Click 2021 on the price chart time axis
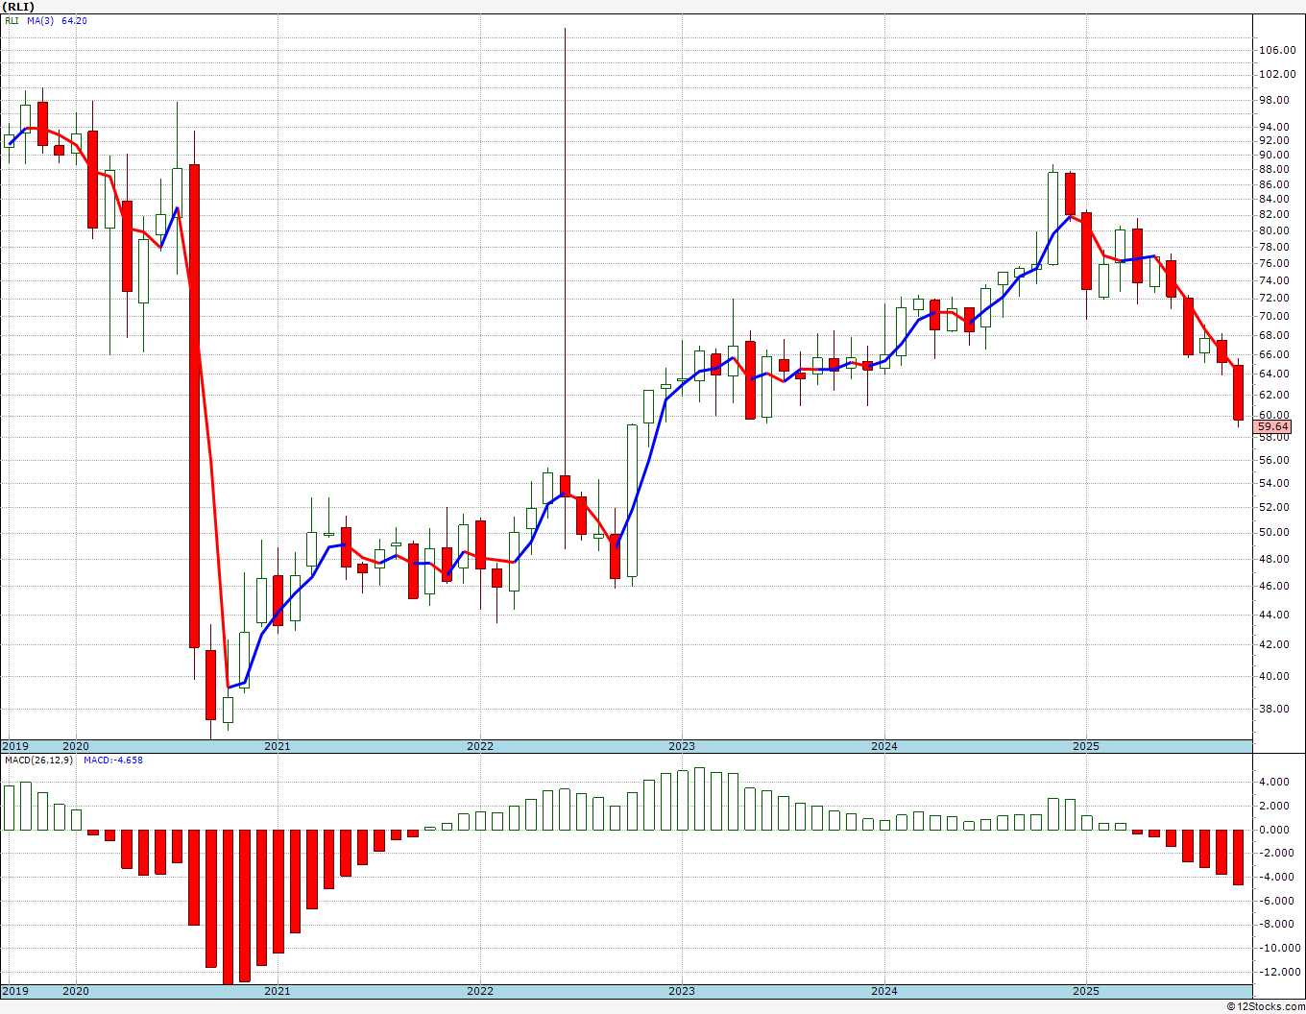This screenshot has height=1014, width=1306. [x=277, y=746]
